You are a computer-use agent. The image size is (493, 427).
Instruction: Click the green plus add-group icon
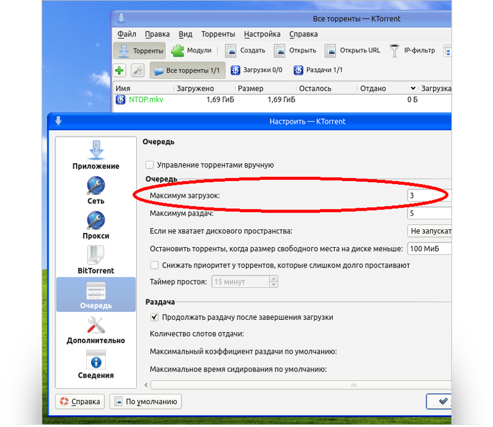[120, 70]
